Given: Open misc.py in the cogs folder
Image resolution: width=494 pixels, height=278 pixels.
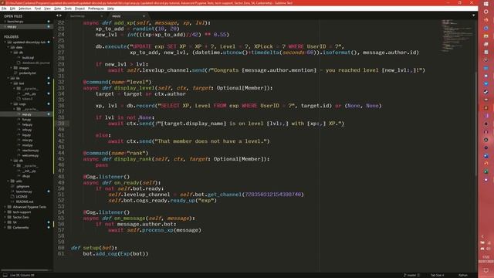Looking at the screenshot, I should click(x=27, y=140).
